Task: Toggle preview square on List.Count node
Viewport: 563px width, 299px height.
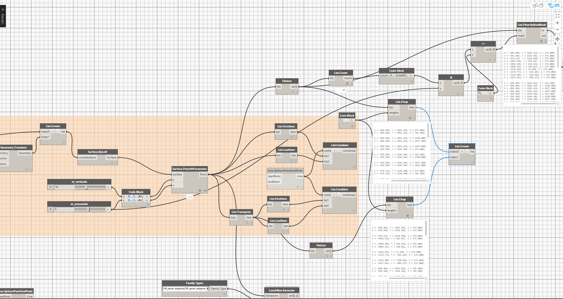Action: [347, 83]
